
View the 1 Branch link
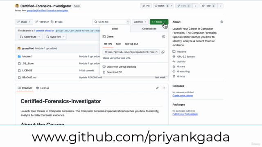point(42,22)
